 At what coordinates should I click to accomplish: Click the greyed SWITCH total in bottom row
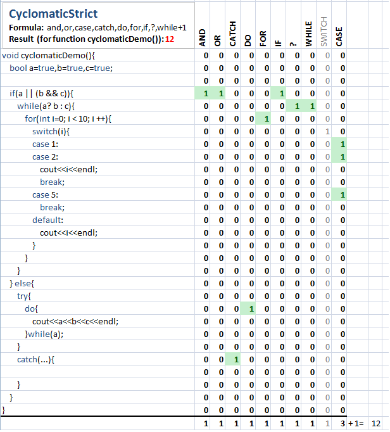coord(324,424)
